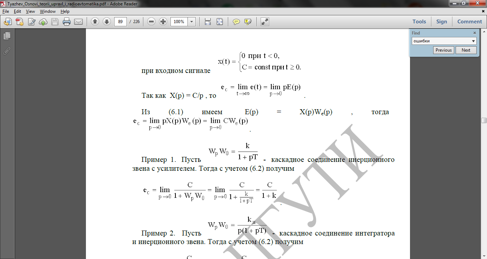This screenshot has width=487, height=259.
Task: Click the Fit one full page icon
Action: pyautogui.click(x=220, y=22)
